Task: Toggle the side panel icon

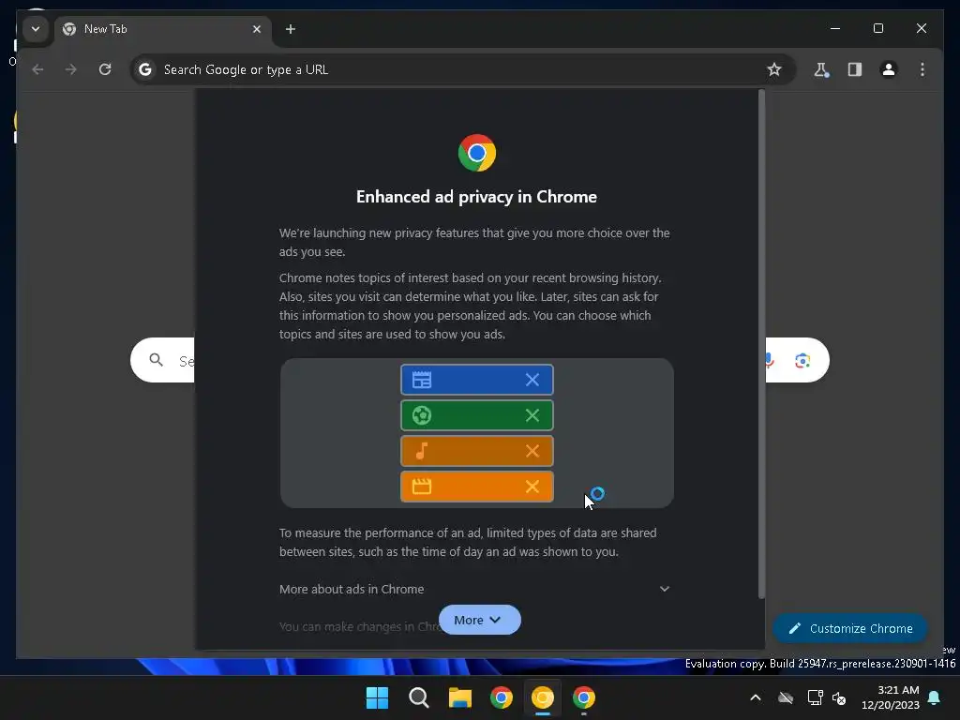Action: [855, 69]
